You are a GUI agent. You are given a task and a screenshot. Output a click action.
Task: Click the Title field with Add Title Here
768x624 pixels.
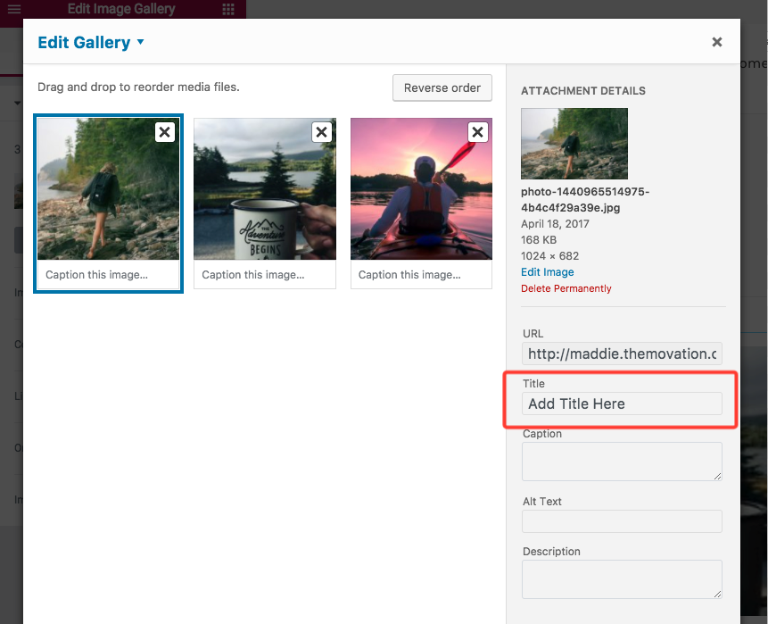[622, 404]
